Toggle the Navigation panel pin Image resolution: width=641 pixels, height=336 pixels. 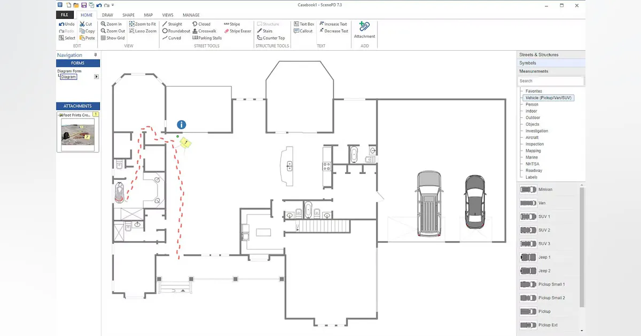point(96,55)
